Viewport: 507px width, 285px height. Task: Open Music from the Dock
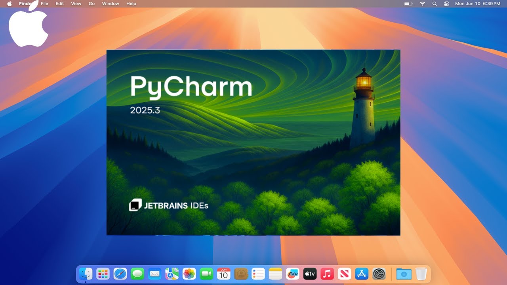click(327, 274)
